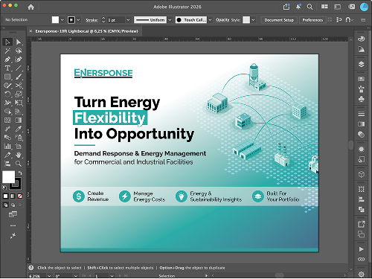This screenshot has height=279, width=372.
Task: Click the stroke weight stepper arrows
Action: [103, 20]
